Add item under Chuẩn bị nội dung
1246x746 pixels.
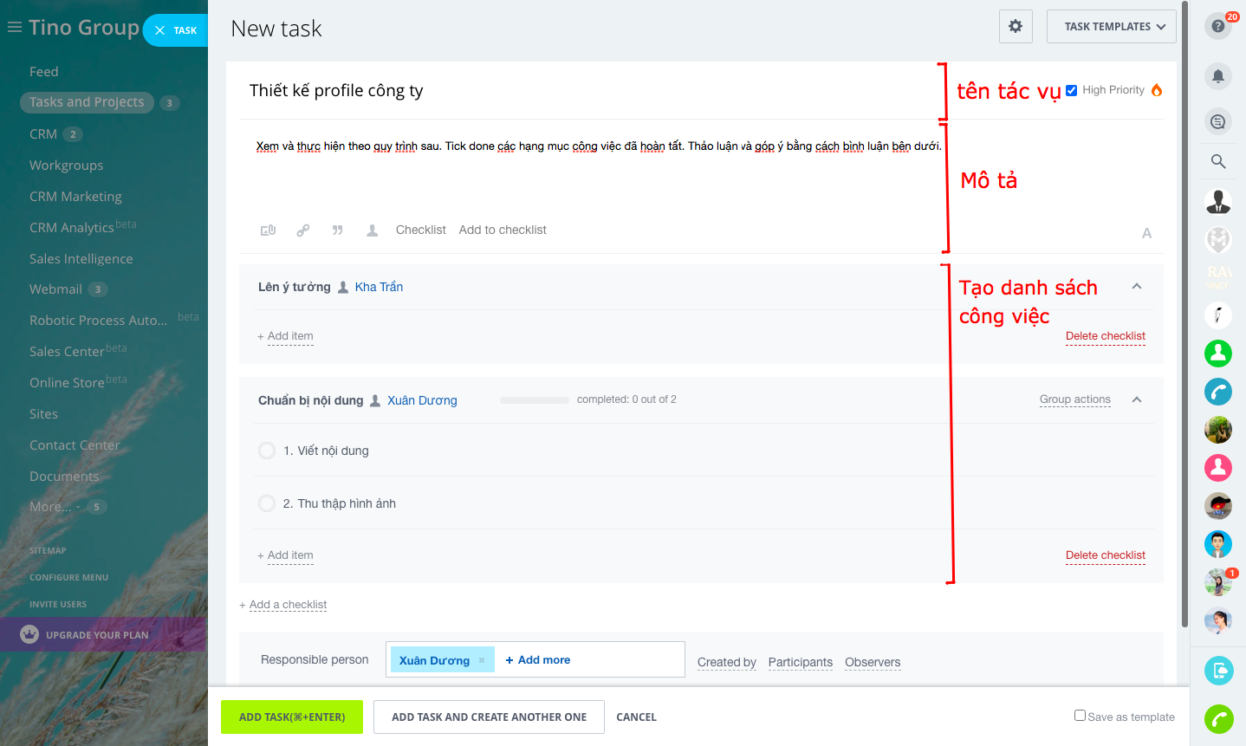click(290, 555)
